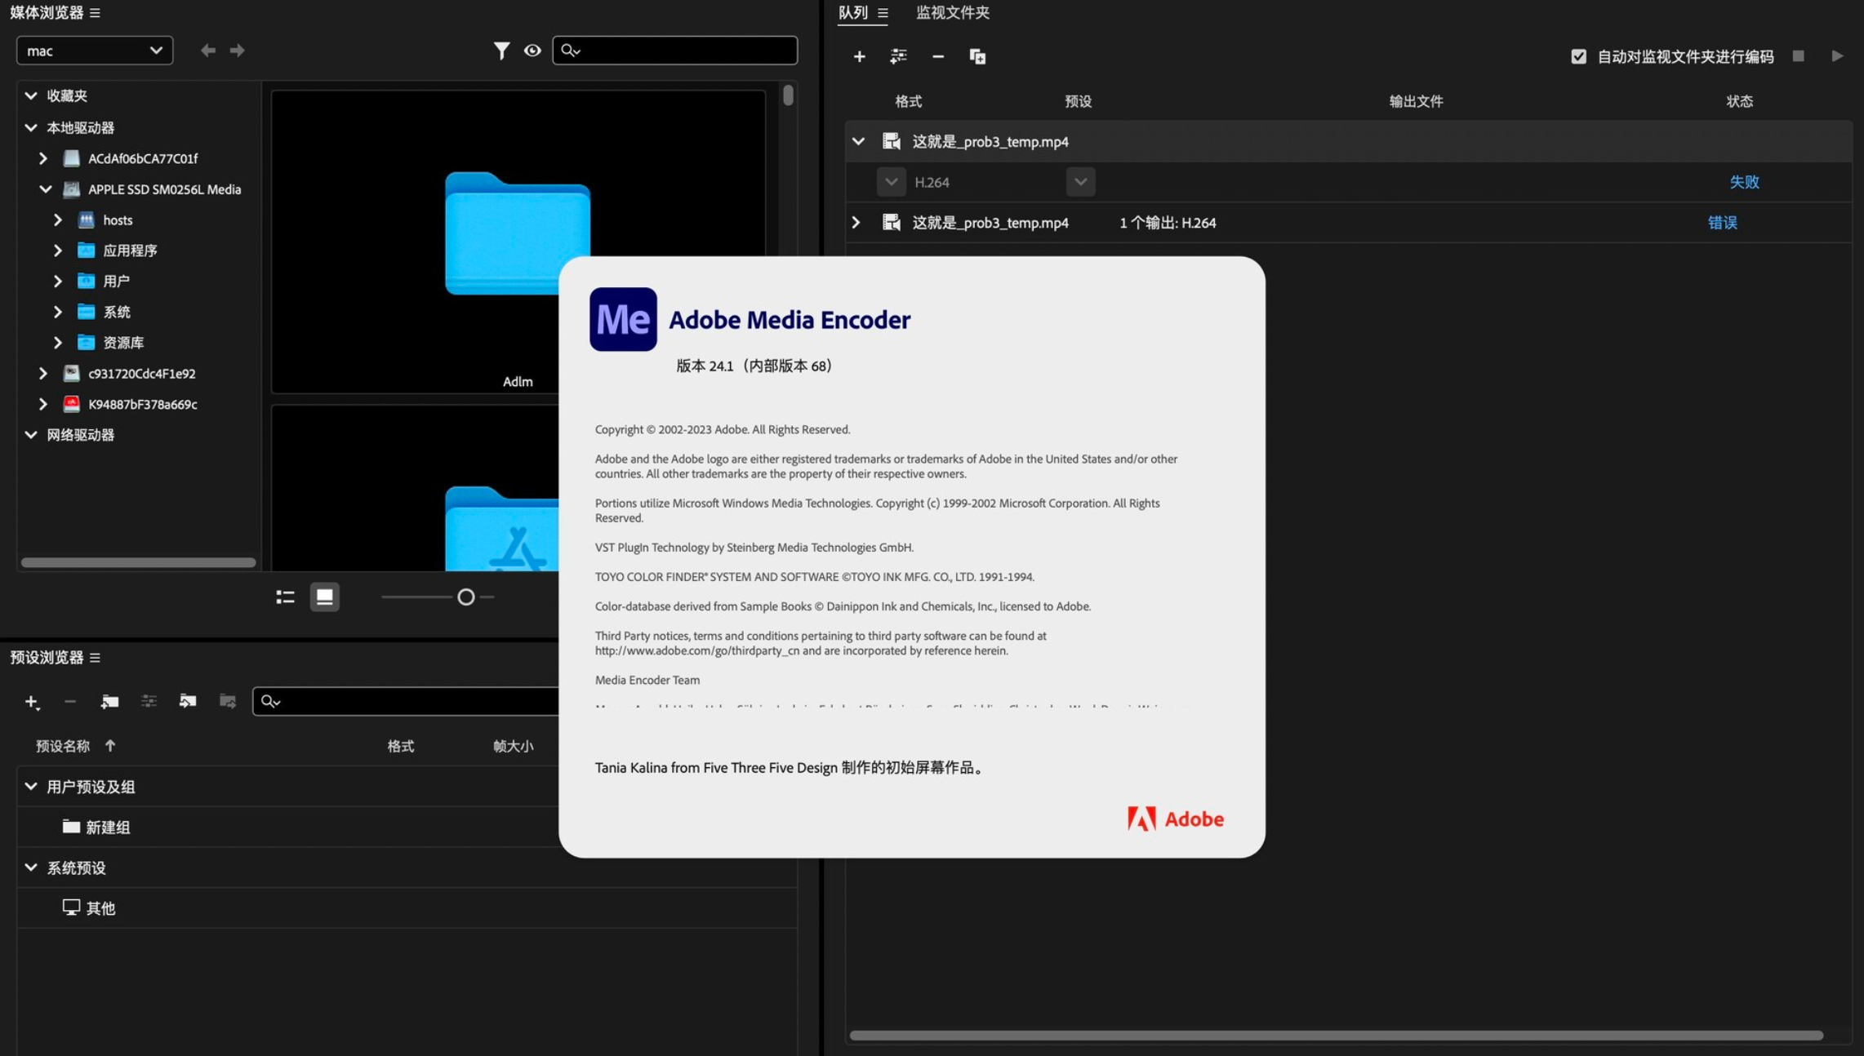This screenshot has height=1056, width=1864.
Task: Expand the K94887bF378a669c drive
Action: tap(43, 404)
